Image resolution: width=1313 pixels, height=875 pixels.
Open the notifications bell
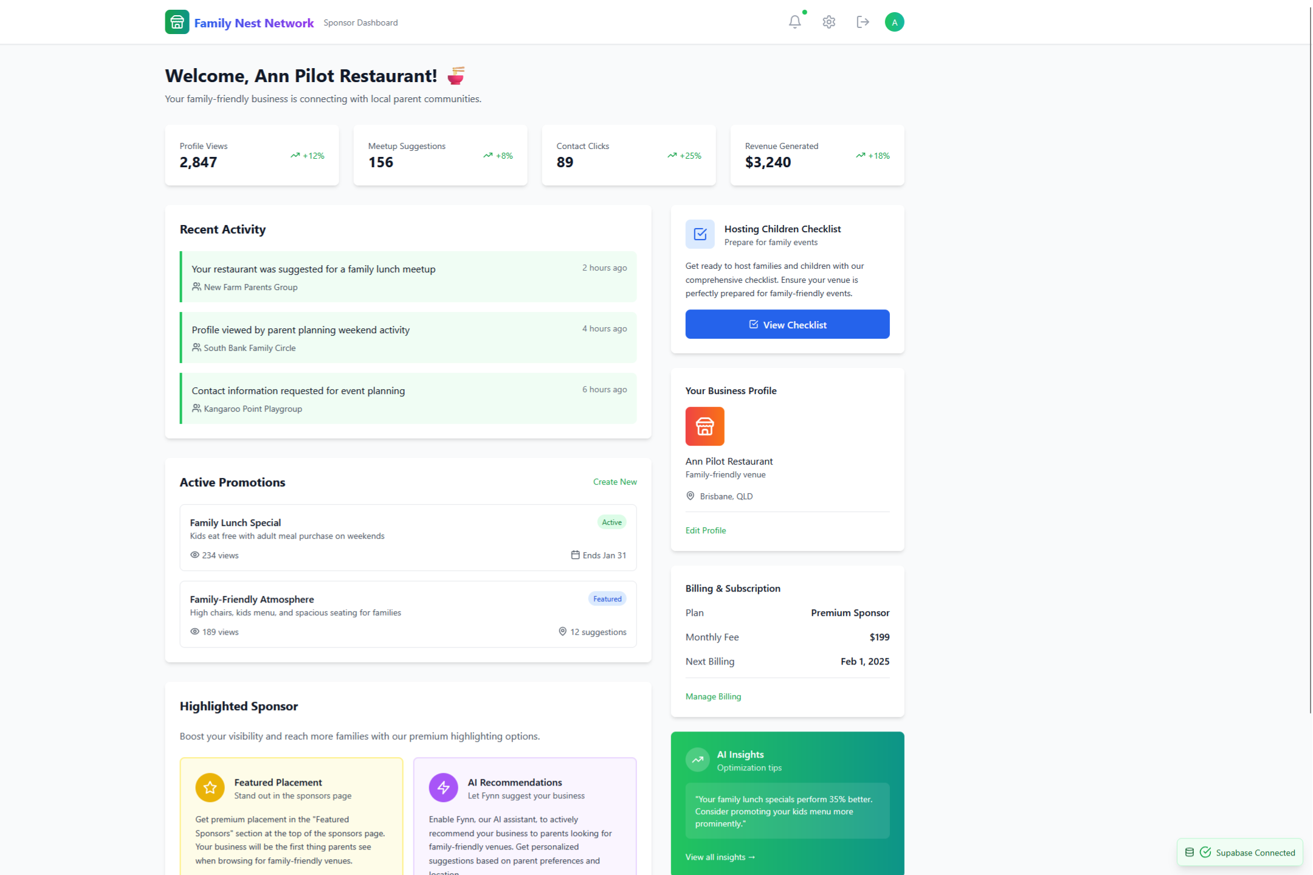(794, 22)
